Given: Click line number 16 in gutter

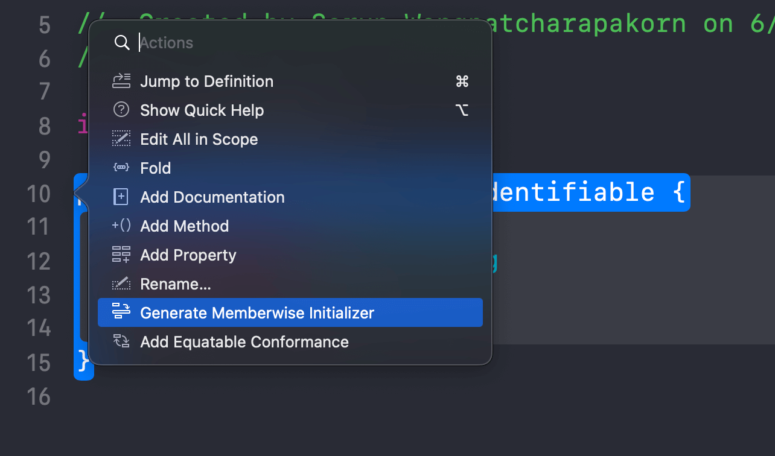Looking at the screenshot, I should point(38,396).
